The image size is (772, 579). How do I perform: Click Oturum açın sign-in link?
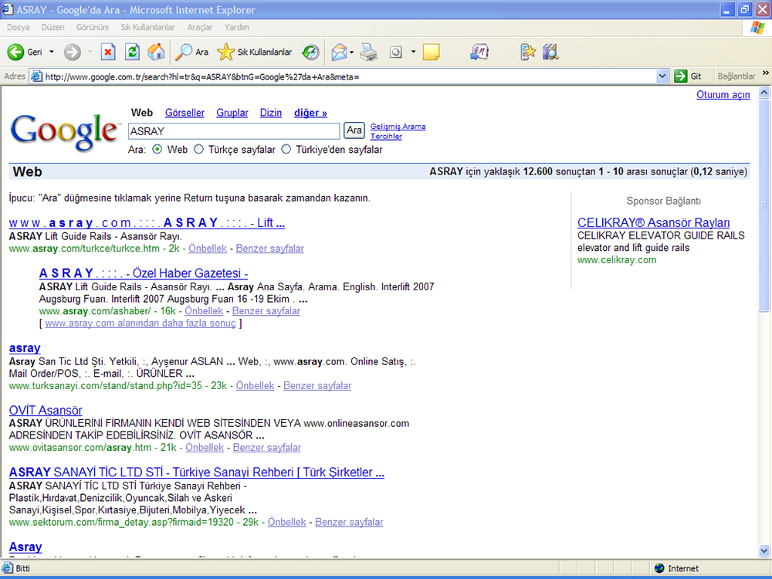(723, 94)
